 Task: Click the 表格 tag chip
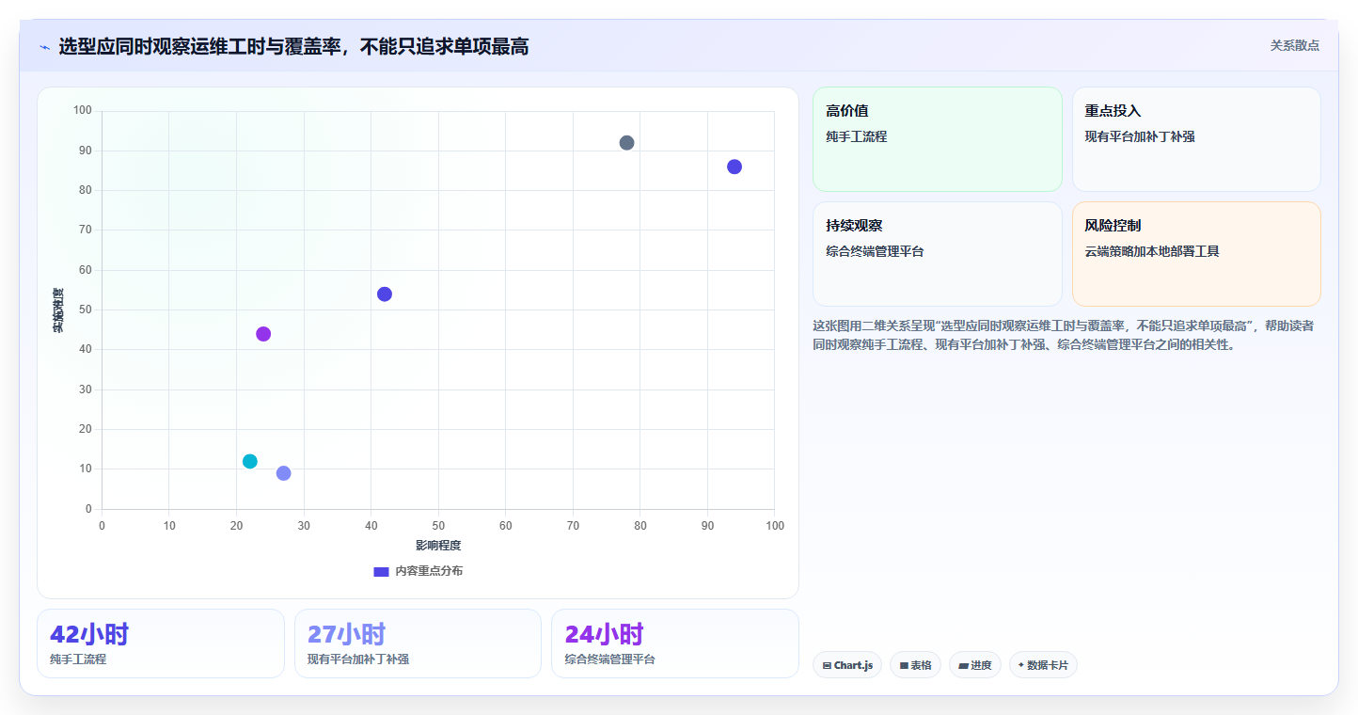pyautogui.click(x=915, y=665)
